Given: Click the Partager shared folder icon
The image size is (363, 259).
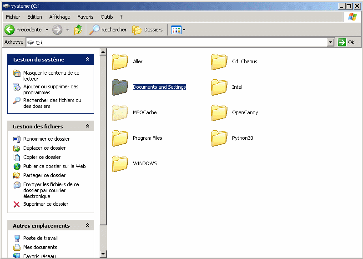Looking at the screenshot, I should click(x=17, y=176).
